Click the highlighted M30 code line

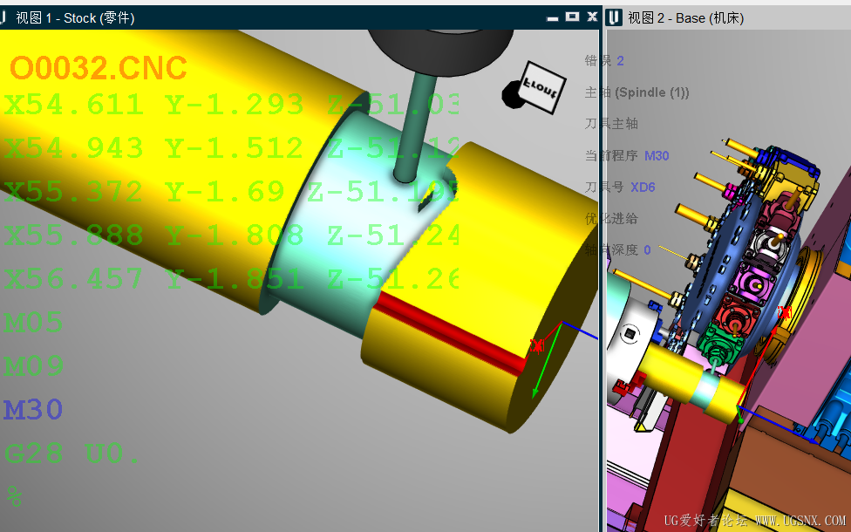[34, 410]
